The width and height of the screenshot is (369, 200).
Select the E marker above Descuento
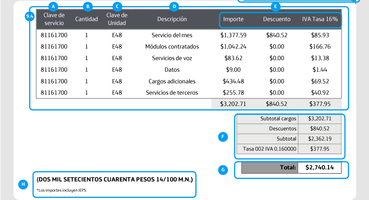tap(275, 7)
